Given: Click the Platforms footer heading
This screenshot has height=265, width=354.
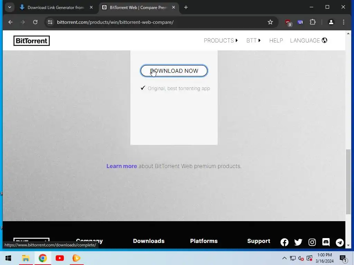Looking at the screenshot, I should coord(204,241).
